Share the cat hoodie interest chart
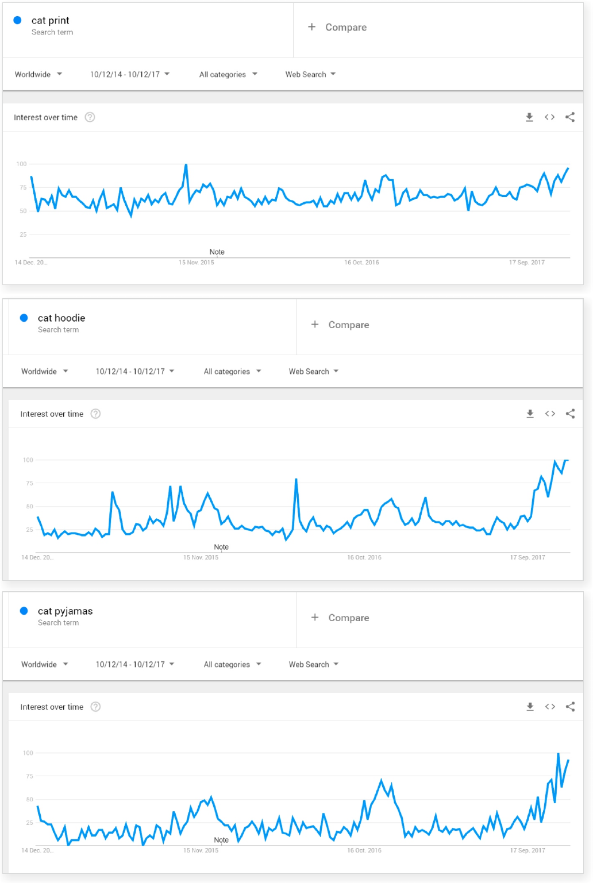Image resolution: width=593 pixels, height=883 pixels. tap(570, 414)
